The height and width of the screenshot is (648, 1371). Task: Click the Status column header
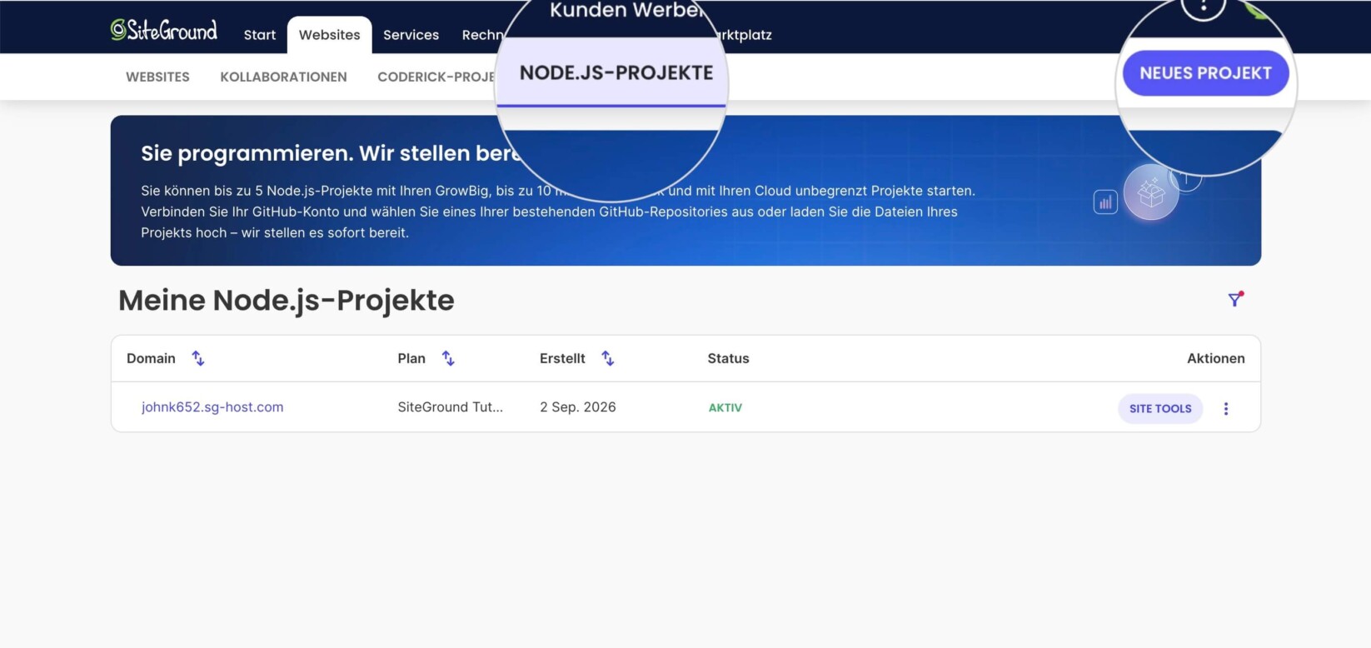[x=728, y=358]
